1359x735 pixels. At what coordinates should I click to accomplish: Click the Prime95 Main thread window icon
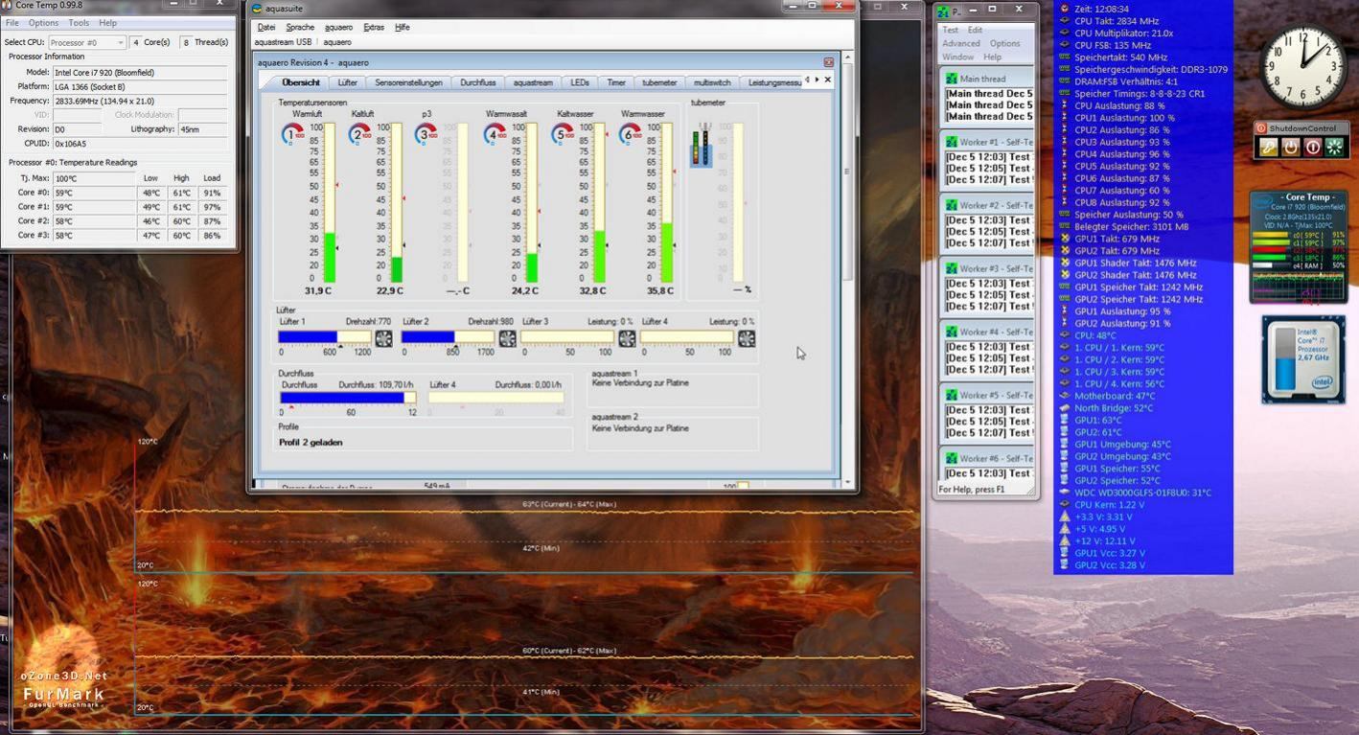tap(952, 79)
